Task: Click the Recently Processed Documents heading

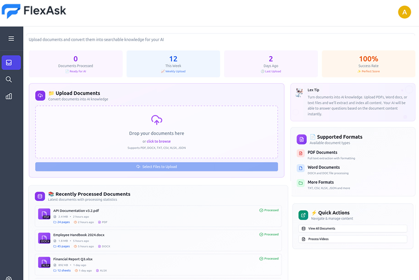Action: 93,194
